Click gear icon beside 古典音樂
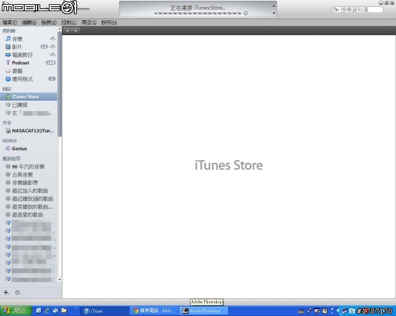Viewport: 396px width, 316px height. point(8,175)
